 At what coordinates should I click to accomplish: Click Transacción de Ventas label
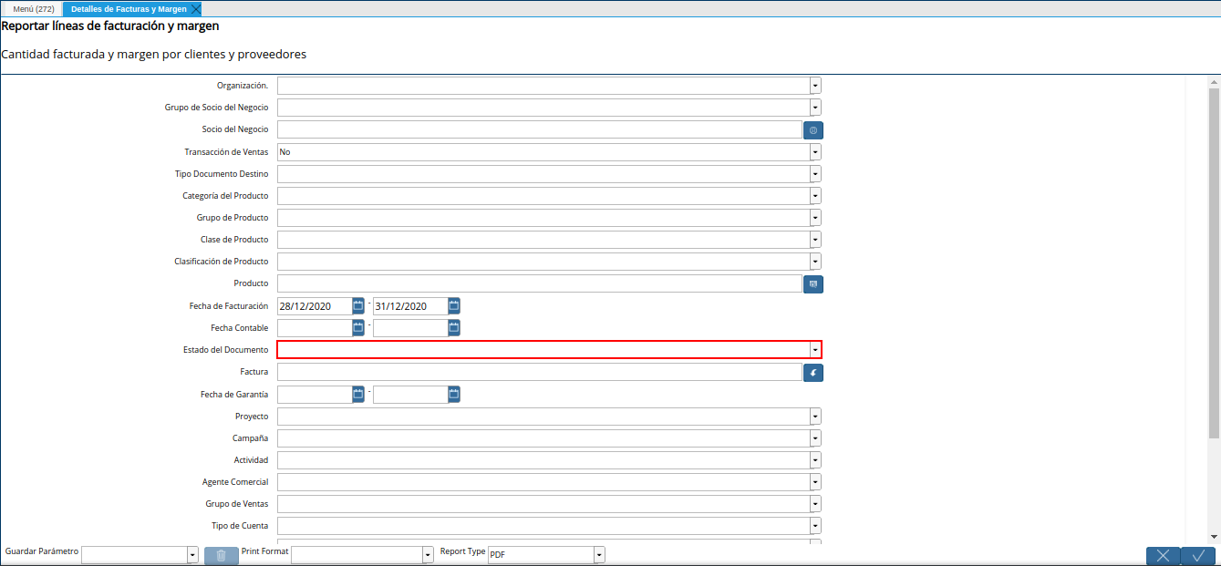(x=226, y=152)
